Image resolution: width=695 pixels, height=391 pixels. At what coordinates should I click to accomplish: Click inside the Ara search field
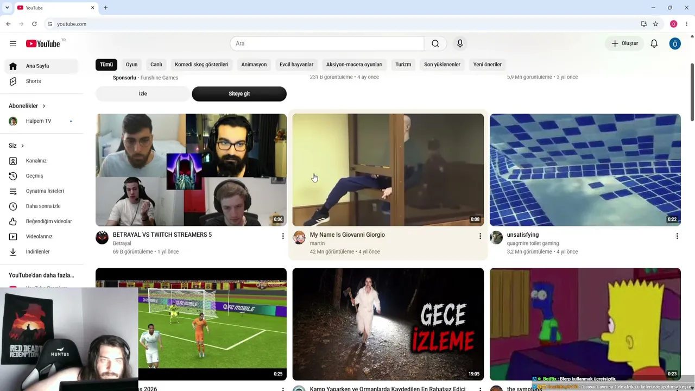(327, 43)
